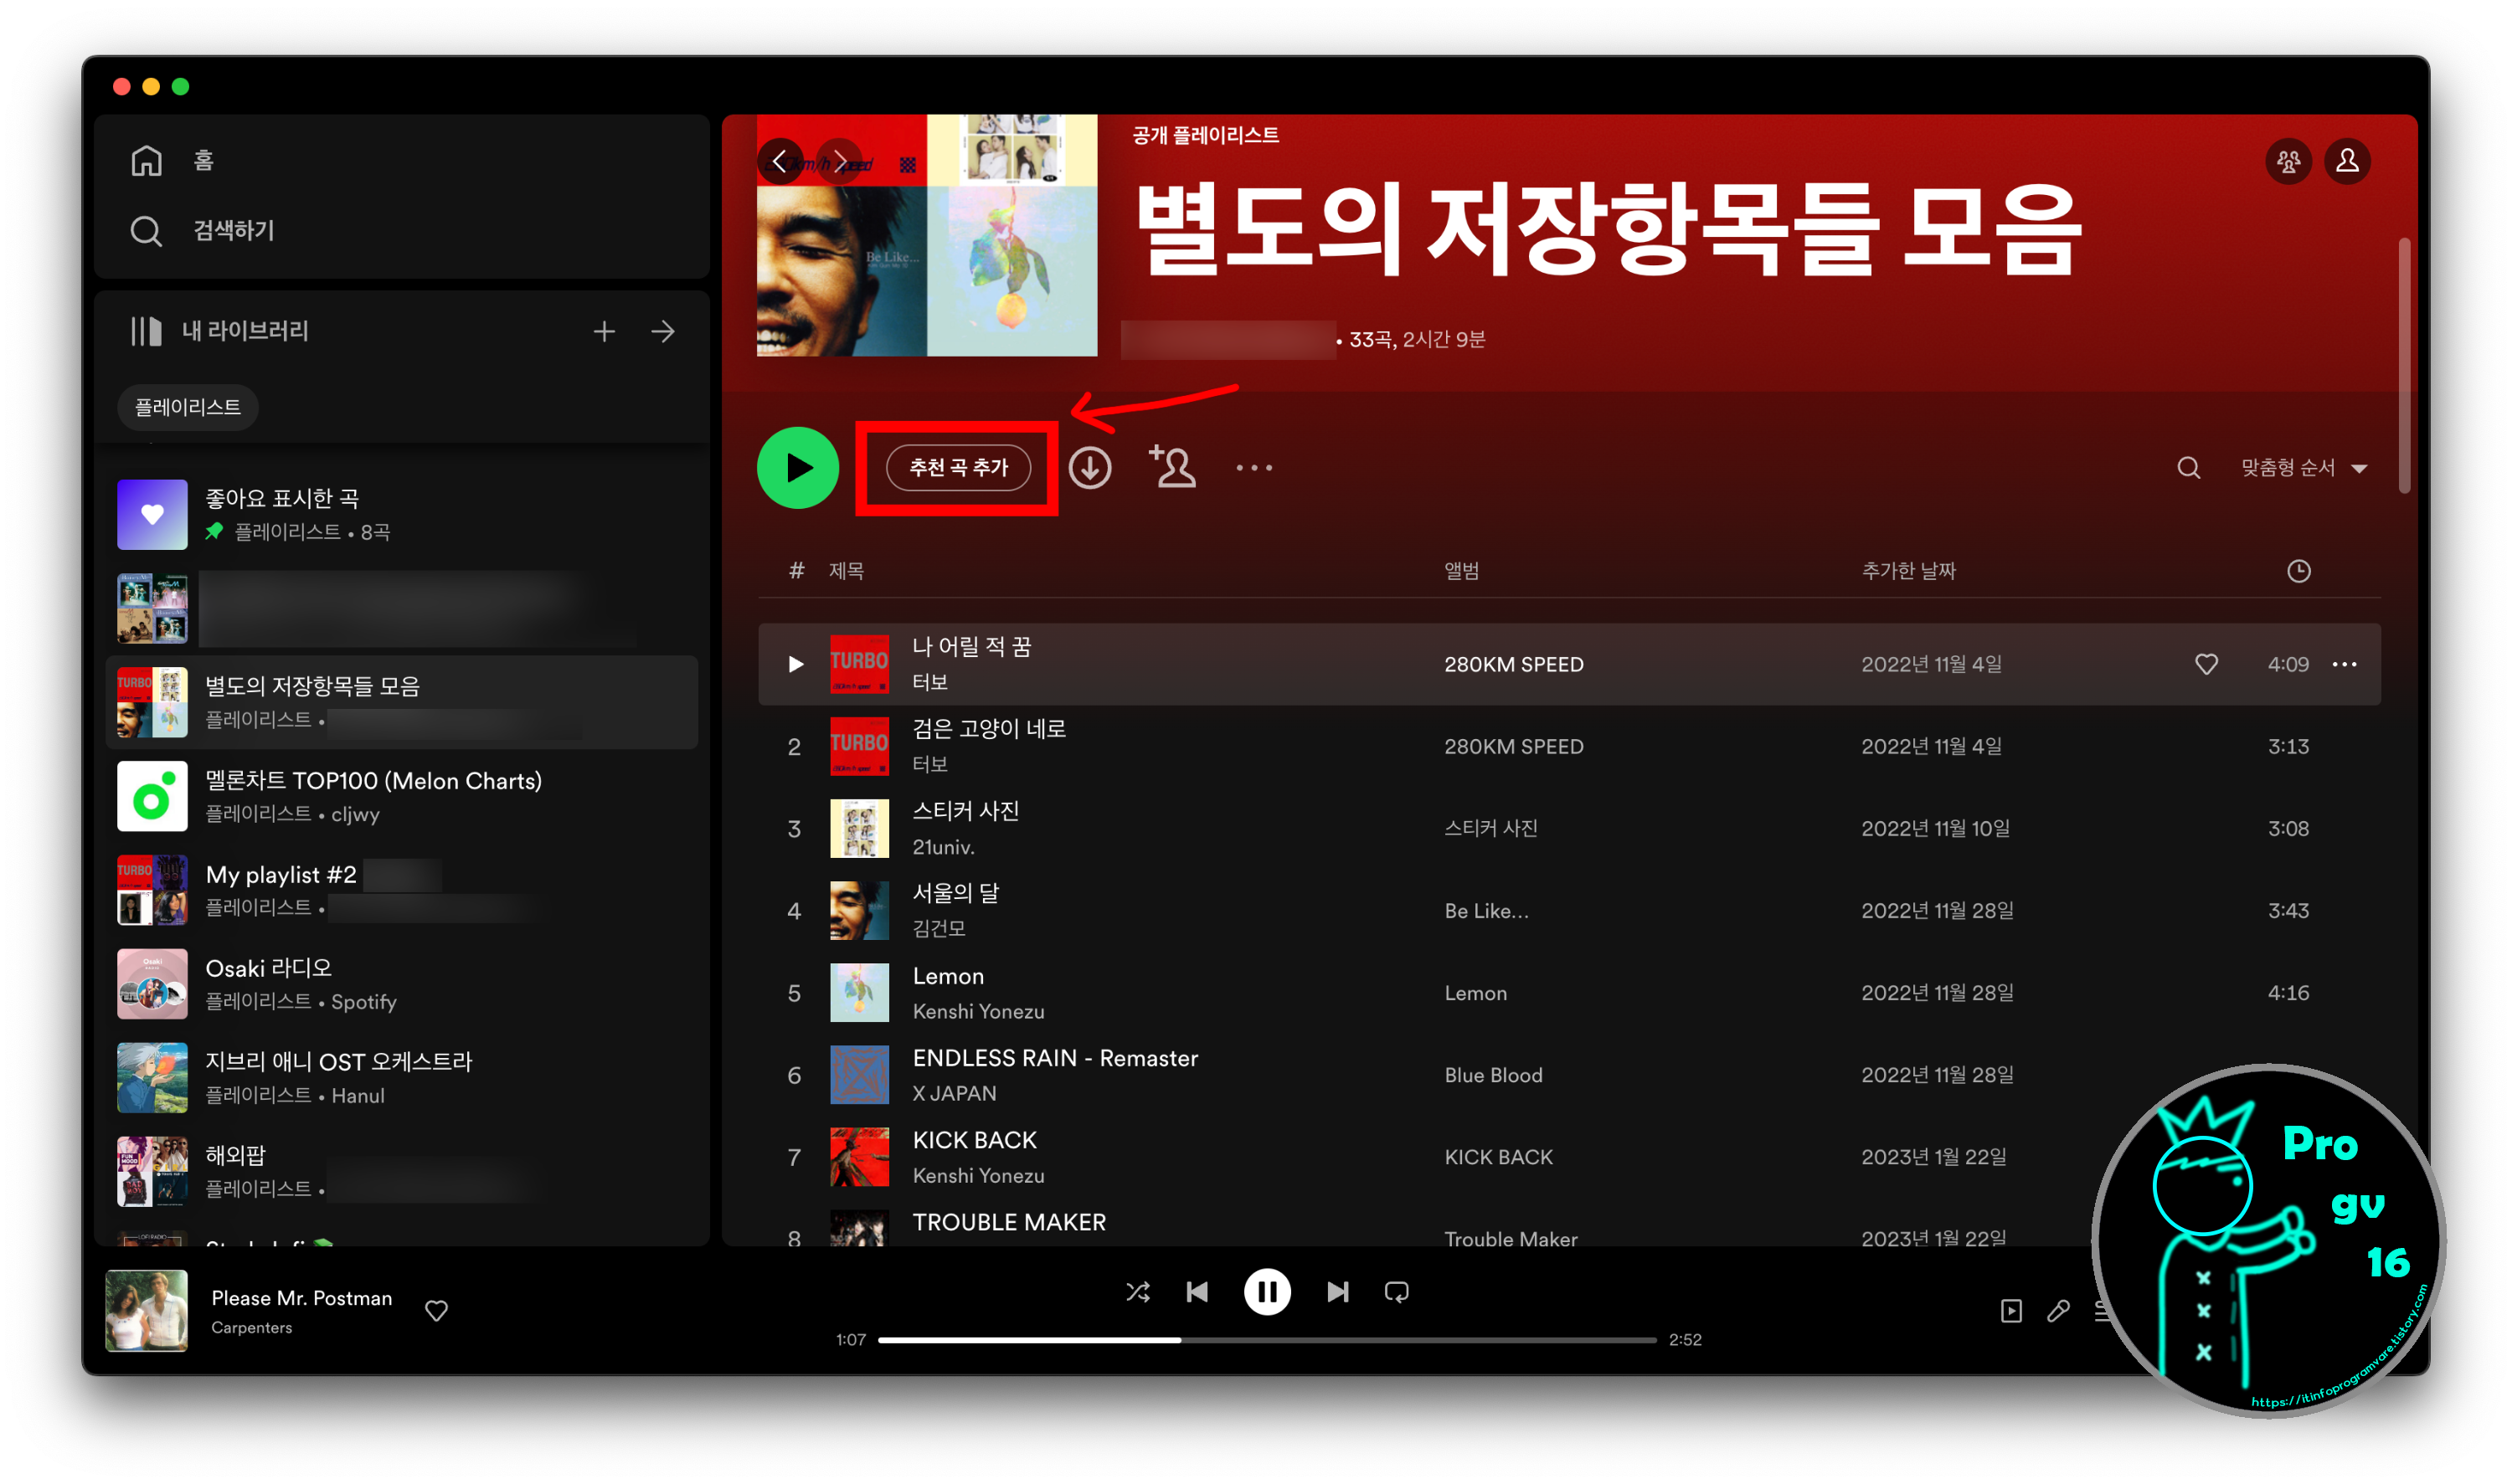This screenshot has height=1484, width=2512.
Task: Like the currently playing Please Mr. Postman track
Action: pos(436,1311)
